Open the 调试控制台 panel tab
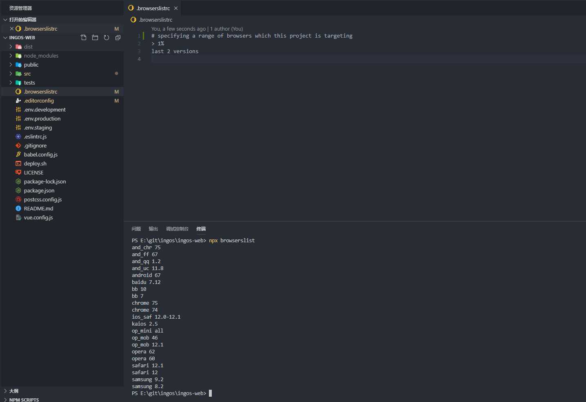This screenshot has height=402, width=586. tap(177, 229)
